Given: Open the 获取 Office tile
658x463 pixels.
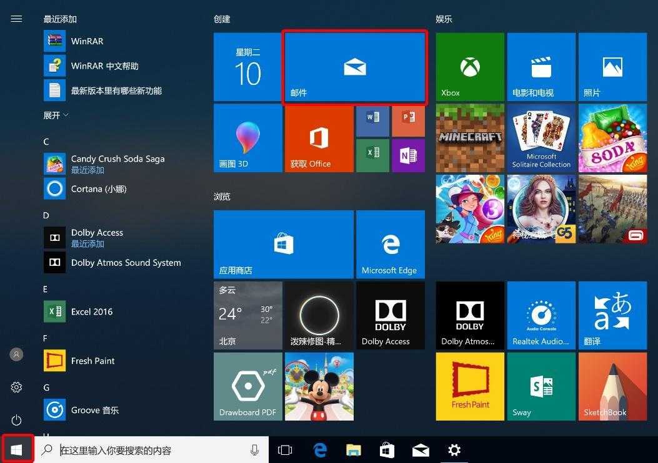Looking at the screenshot, I should tap(319, 138).
